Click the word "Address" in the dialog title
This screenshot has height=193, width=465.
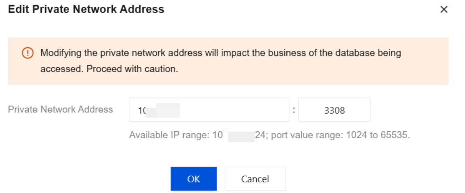click(144, 9)
